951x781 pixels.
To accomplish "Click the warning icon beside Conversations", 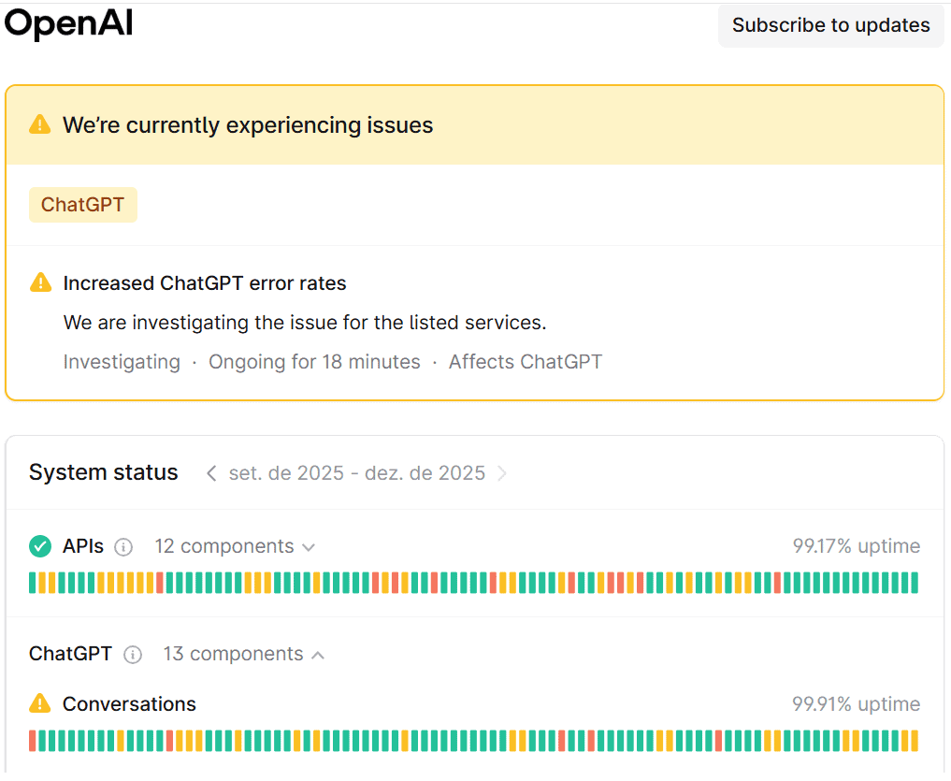I will coord(38,702).
